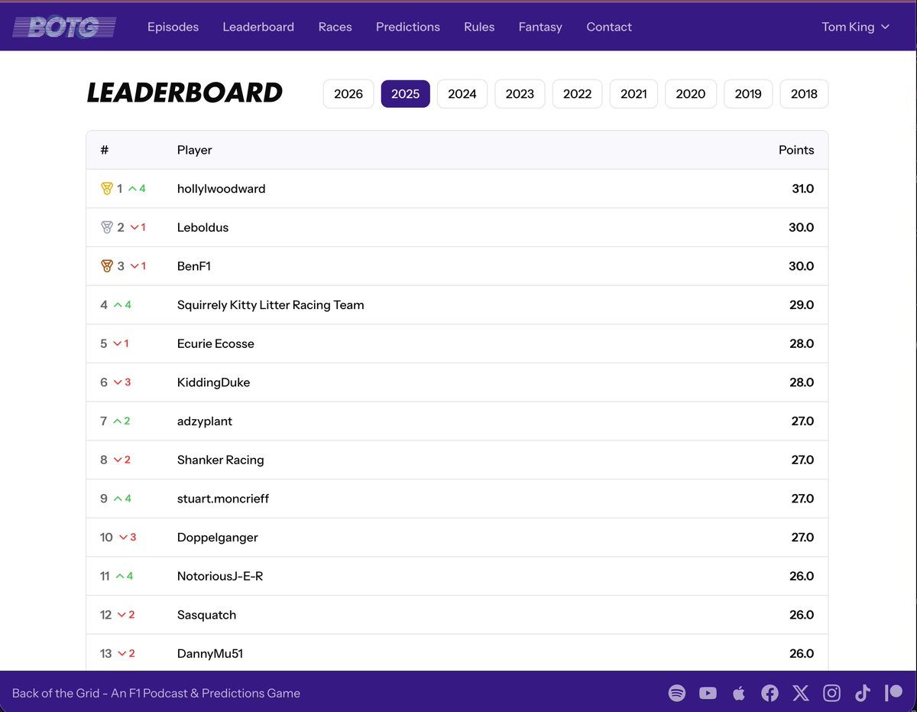
Task: Go to Leaderboard nav item
Action: (258, 27)
